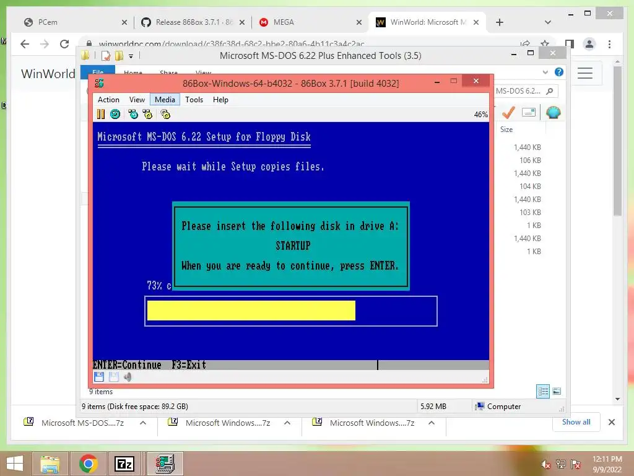Viewport: 634px width, 476px height.
Task: Click the 86Box sound speaker icon
Action: tap(128, 377)
